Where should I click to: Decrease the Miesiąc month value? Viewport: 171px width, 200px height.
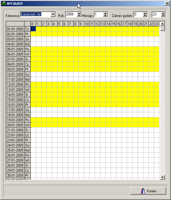click(x=105, y=15)
